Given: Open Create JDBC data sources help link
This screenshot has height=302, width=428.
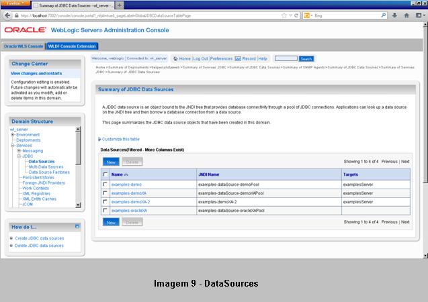Looking at the screenshot, I should (39, 238).
